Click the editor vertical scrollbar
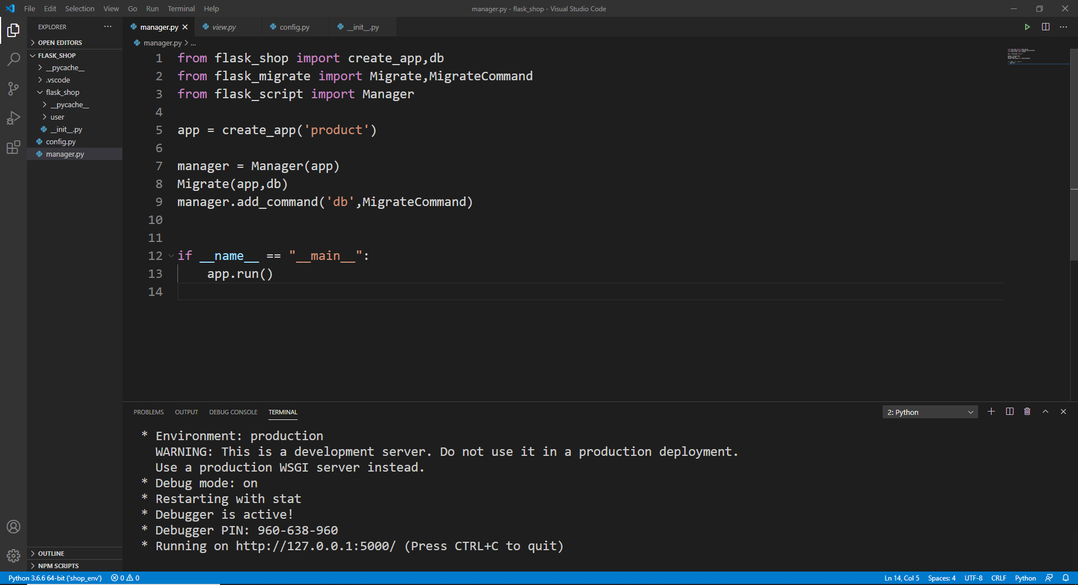1078x585 pixels. coord(1074,154)
